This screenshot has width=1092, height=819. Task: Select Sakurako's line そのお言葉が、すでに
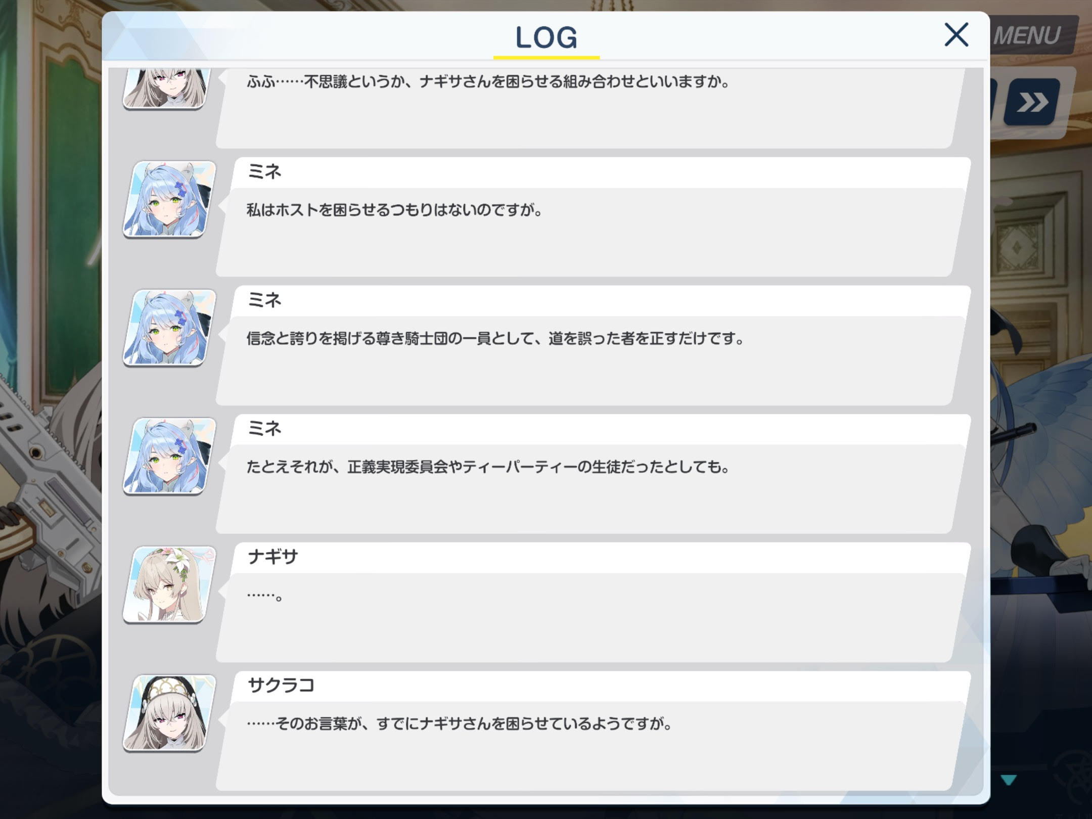pyautogui.click(x=460, y=724)
